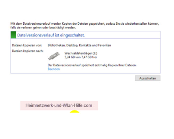Screen dimensions: 174x139
Task: Turn off file history with Ausschalten
Action: tap(148, 78)
